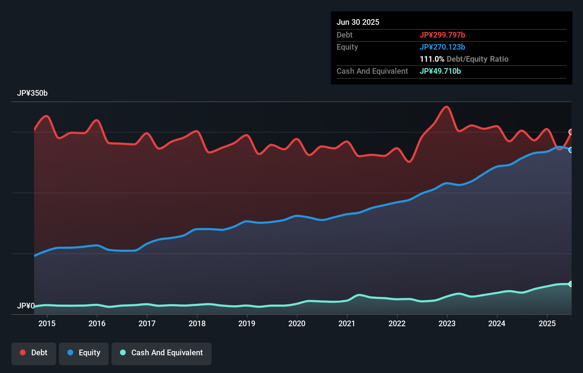Viewport: 583px width, 373px height.
Task: Click the 2023 peak of the red Debt line
Action: coord(446,107)
